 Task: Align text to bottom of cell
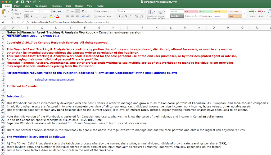77,11
